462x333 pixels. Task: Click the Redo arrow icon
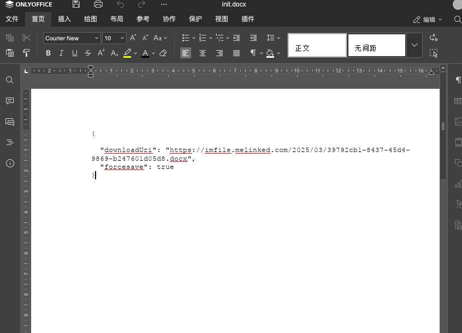(x=142, y=4)
